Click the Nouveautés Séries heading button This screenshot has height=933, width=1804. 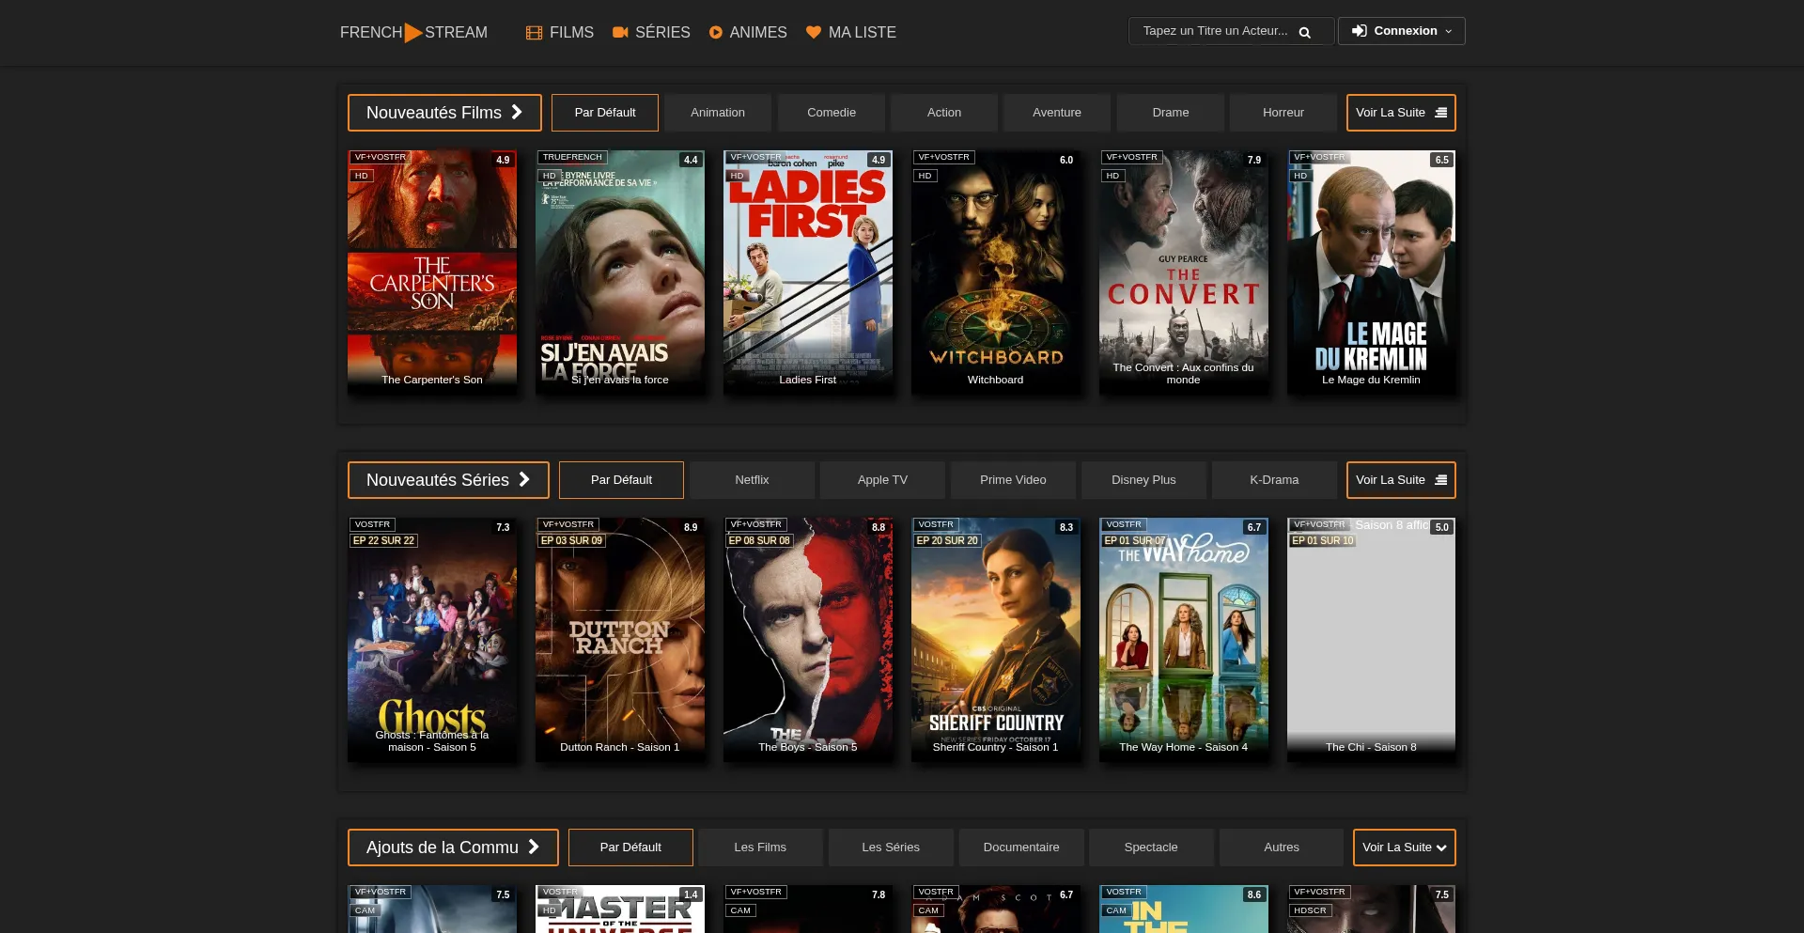tap(448, 480)
